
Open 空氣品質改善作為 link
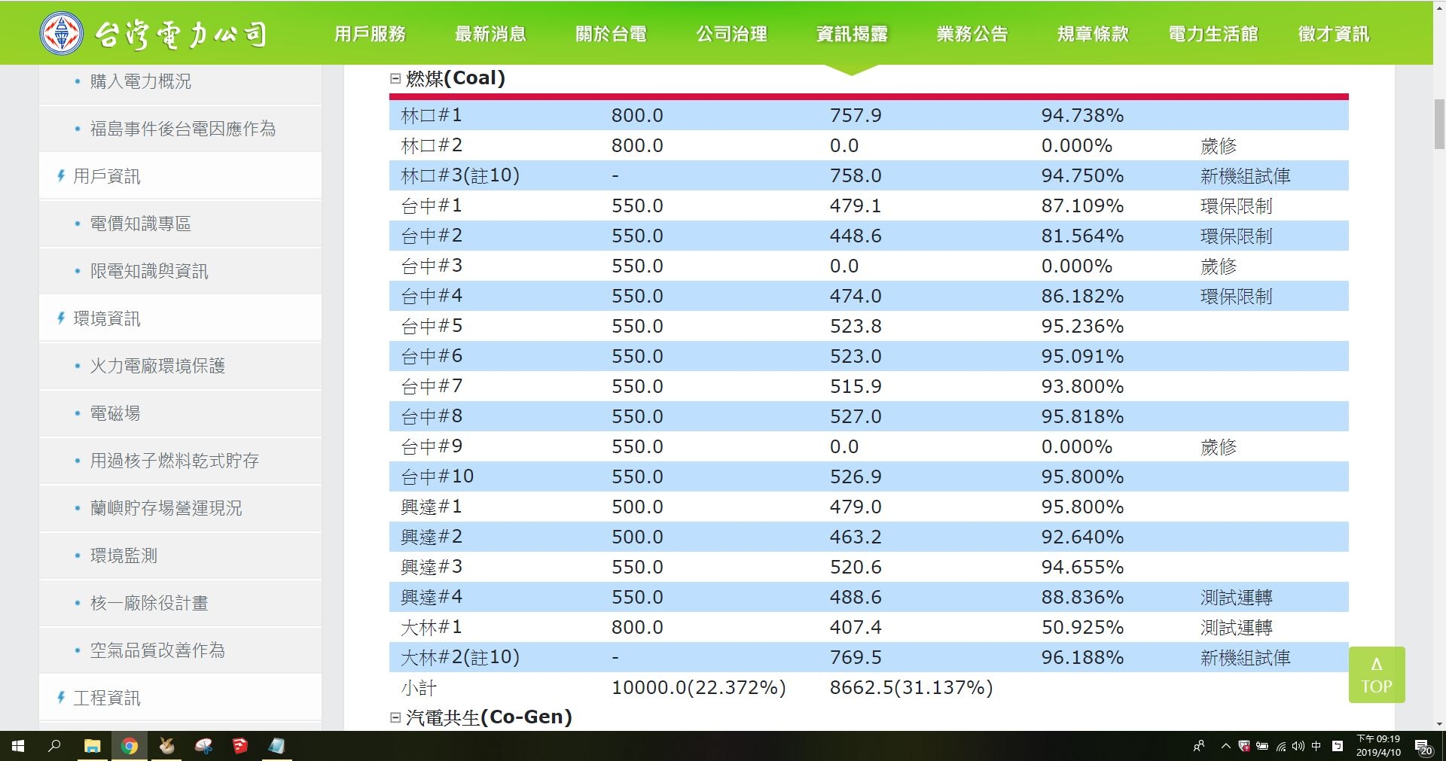coord(157,650)
